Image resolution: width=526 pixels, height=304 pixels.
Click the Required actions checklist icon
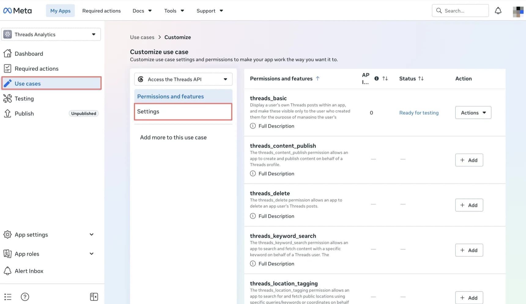click(x=8, y=69)
